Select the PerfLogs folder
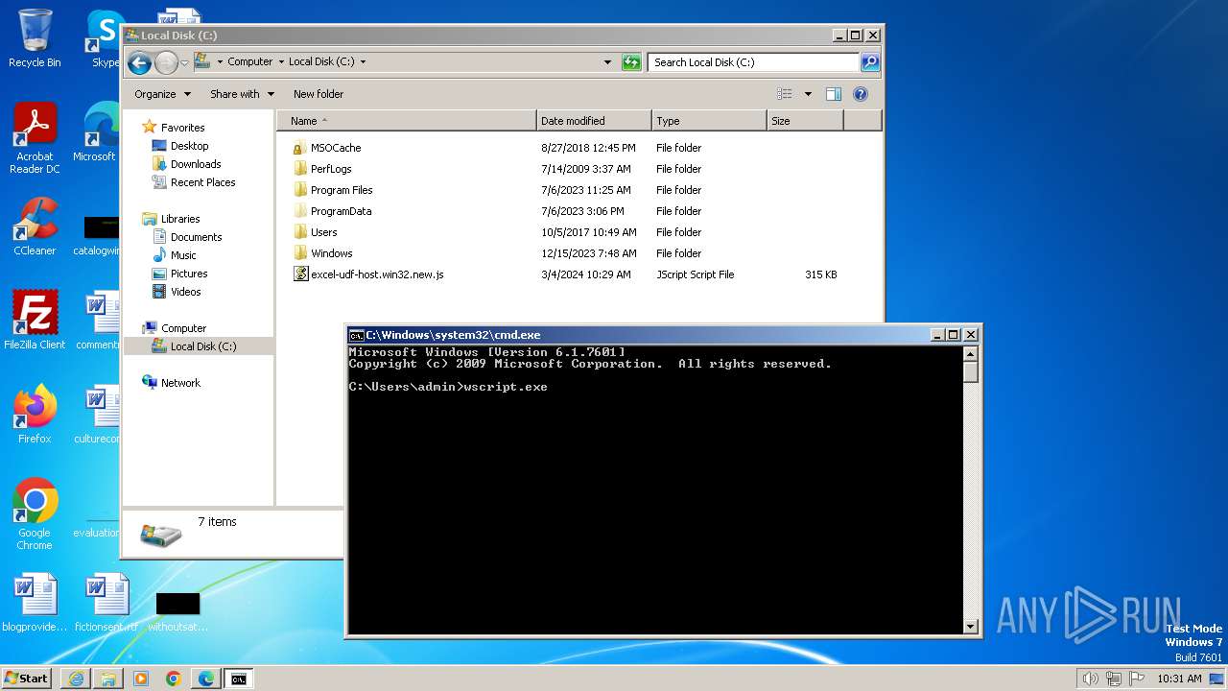Screen dimensions: 1228x691 [x=331, y=169]
